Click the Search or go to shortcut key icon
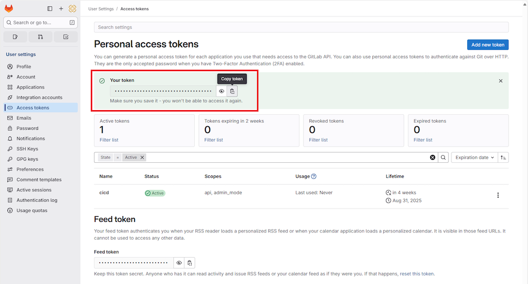This screenshot has height=284, width=528. tap(72, 23)
